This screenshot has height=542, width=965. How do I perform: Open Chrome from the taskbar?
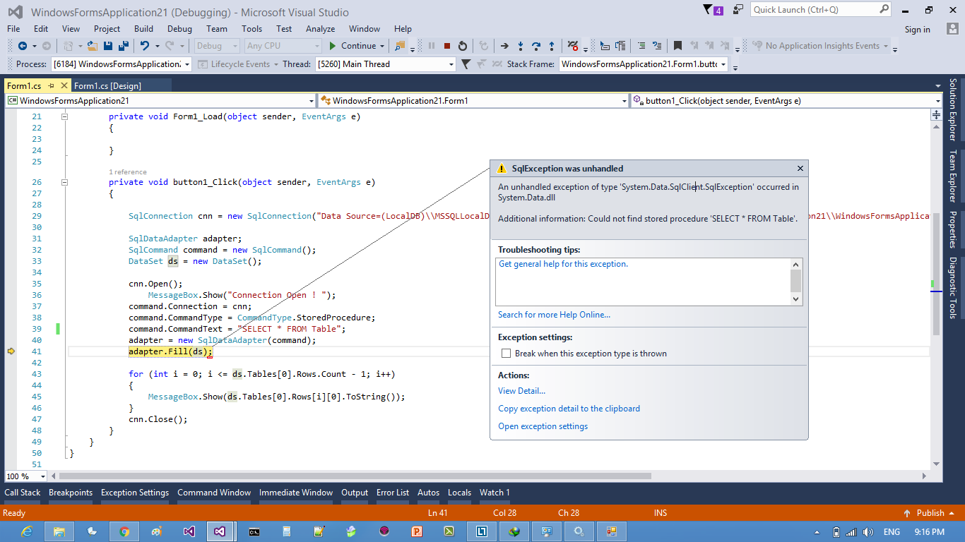(124, 531)
